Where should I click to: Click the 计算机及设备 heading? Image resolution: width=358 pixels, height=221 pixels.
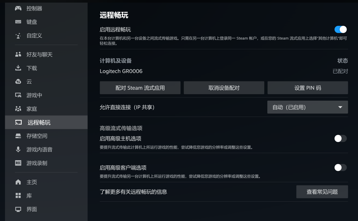click(116, 61)
